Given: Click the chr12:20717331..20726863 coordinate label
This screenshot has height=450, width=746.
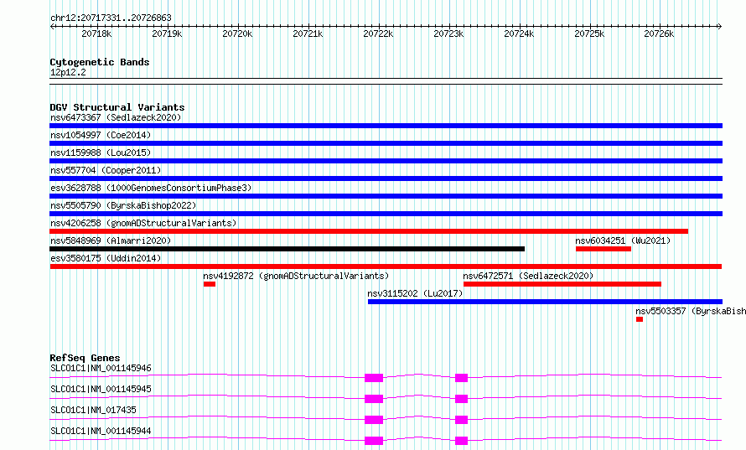Looking at the screenshot, I should pos(111,18).
